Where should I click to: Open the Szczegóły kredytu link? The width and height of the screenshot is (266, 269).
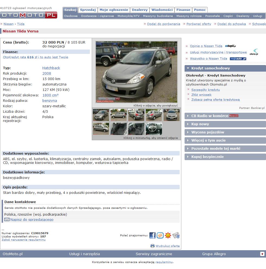point(206,90)
